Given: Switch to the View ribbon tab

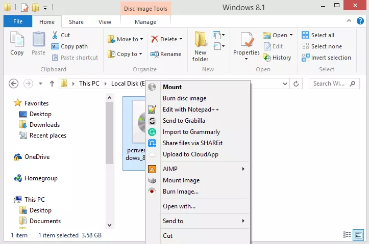Looking at the screenshot, I should [x=105, y=22].
